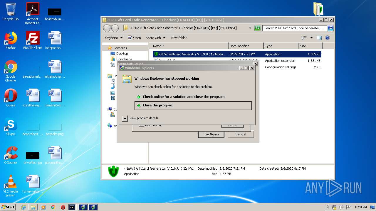Open the Recycle Bin desktop icon
The height and width of the screenshot is (211, 376).
tap(11, 12)
